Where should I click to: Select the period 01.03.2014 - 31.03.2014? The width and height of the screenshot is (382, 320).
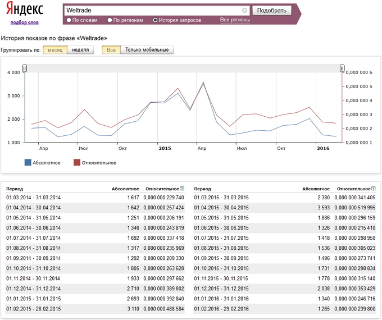coord(33,198)
